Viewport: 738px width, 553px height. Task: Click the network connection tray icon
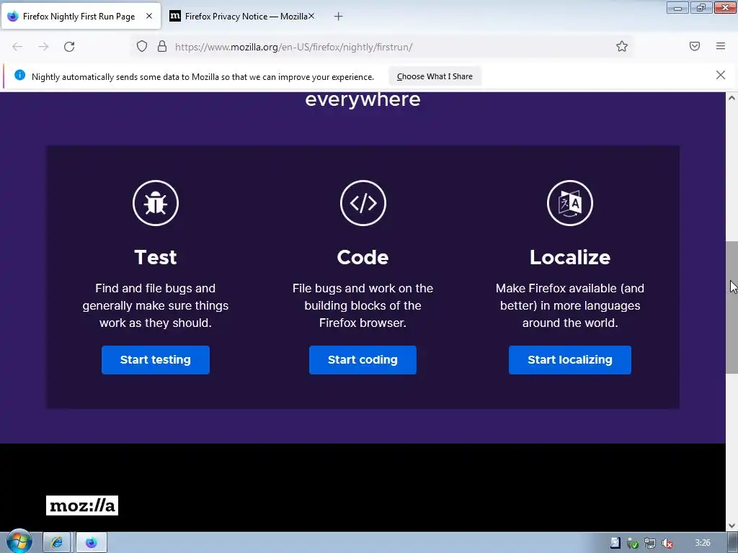pos(650,544)
